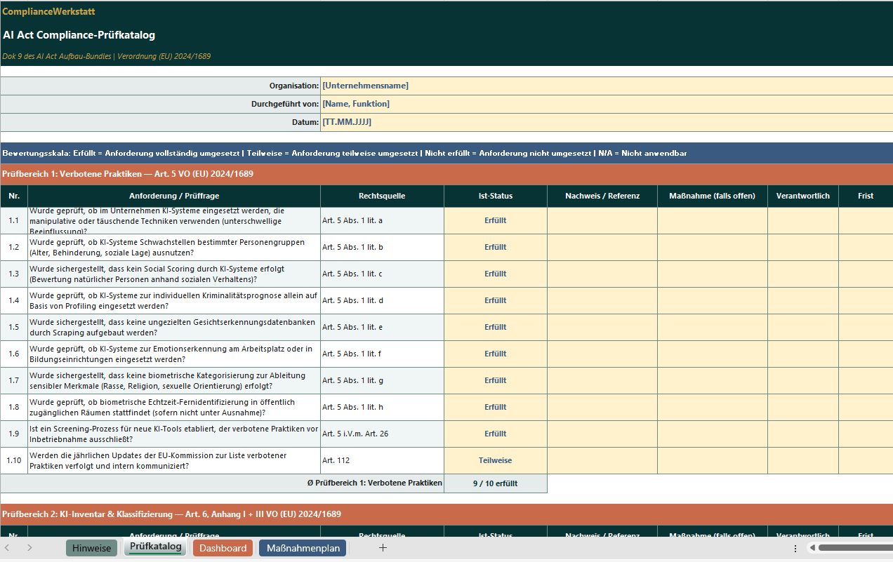Image resolution: width=893 pixels, height=562 pixels.
Task: Switch to the Hinweise tab
Action: (91, 547)
